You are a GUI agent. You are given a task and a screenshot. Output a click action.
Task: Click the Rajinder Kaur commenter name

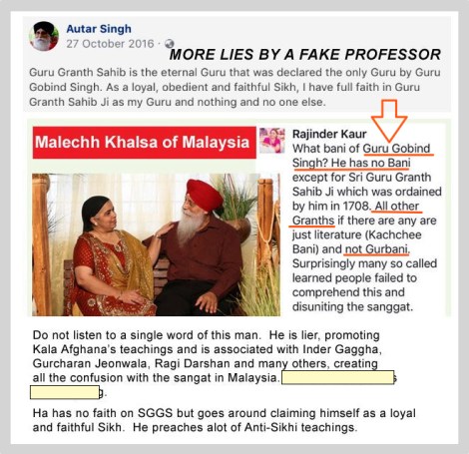tap(329, 134)
